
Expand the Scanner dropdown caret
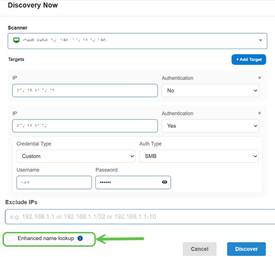pos(260,41)
